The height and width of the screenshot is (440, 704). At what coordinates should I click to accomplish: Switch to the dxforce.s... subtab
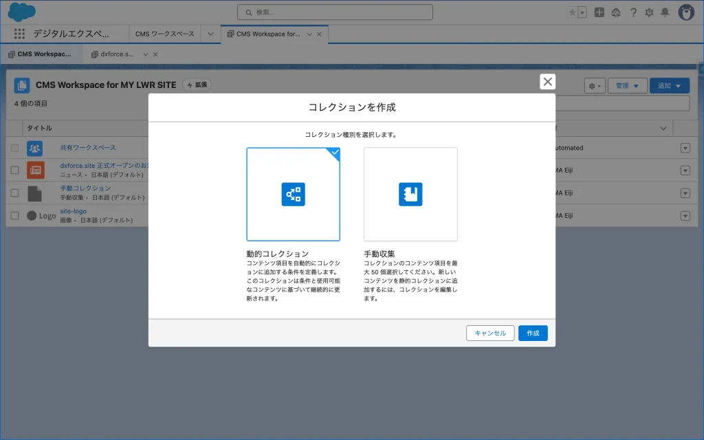pos(117,54)
